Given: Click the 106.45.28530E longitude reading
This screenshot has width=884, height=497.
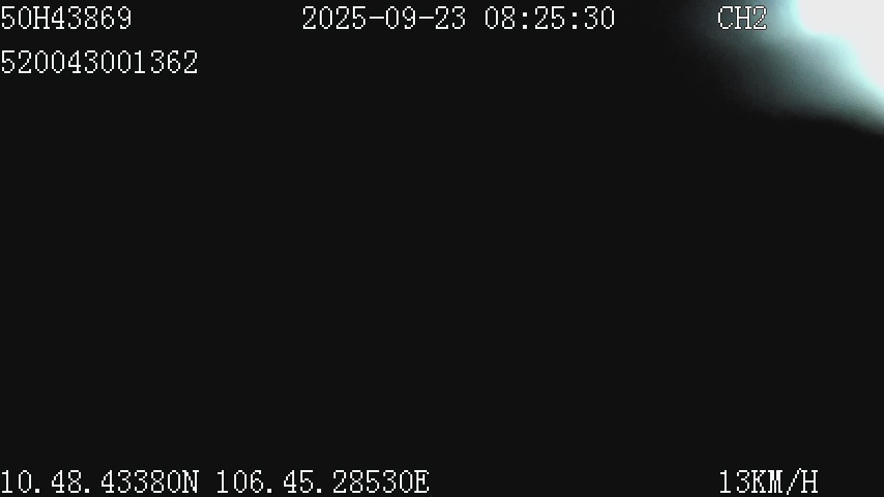Looking at the screenshot, I should point(323,482).
